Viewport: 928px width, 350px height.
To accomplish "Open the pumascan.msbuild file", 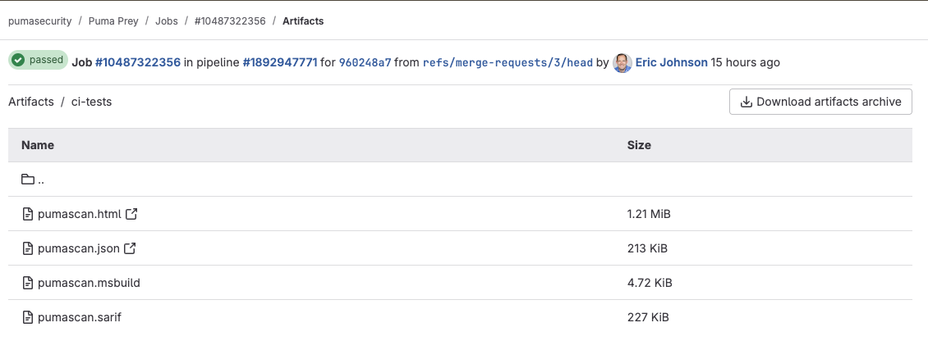I will pyautogui.click(x=89, y=283).
